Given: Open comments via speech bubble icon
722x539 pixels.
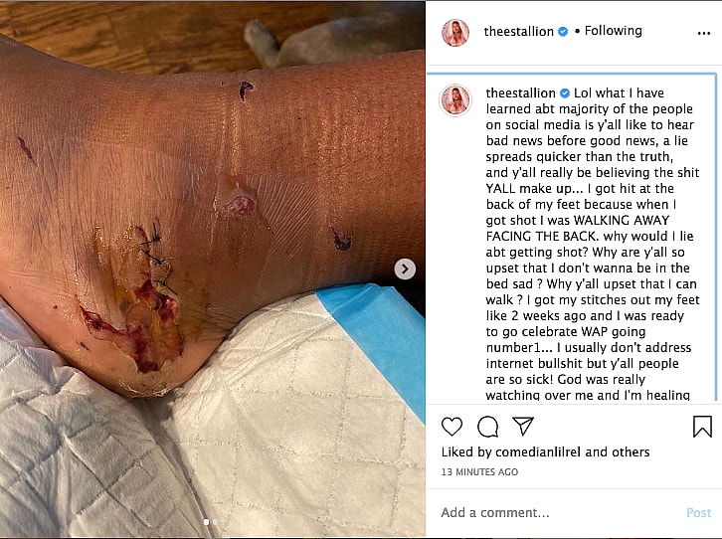Looking at the screenshot, I should click(x=487, y=427).
